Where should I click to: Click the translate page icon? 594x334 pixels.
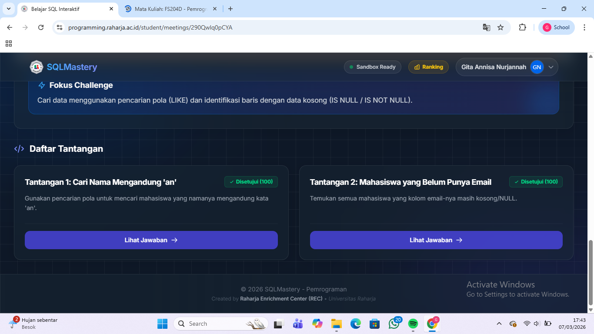click(x=487, y=27)
